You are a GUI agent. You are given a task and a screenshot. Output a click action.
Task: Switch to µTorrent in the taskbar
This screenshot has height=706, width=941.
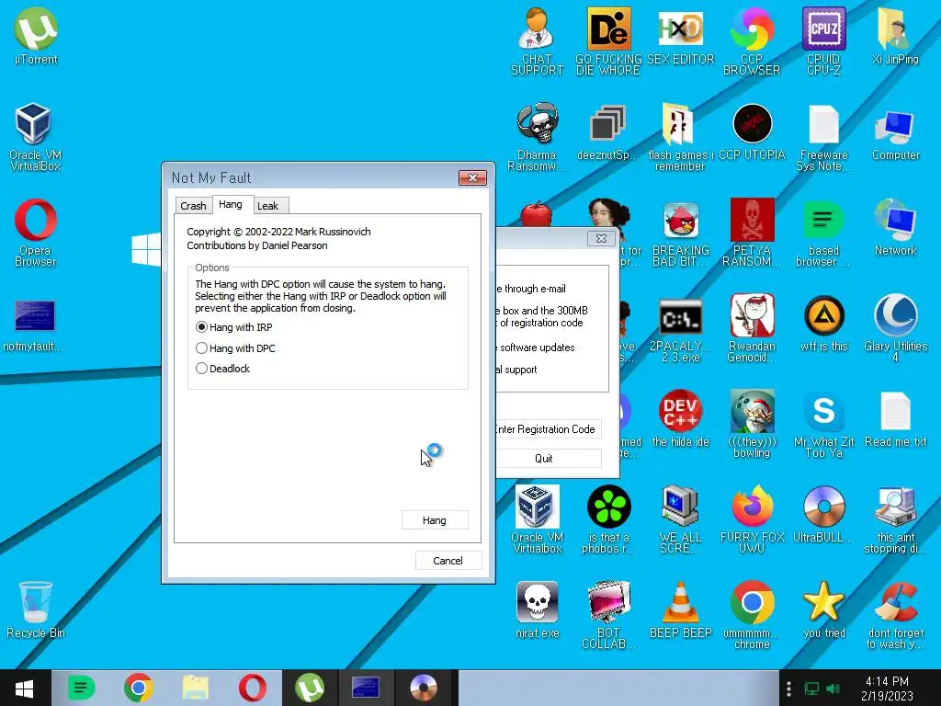pos(310,688)
